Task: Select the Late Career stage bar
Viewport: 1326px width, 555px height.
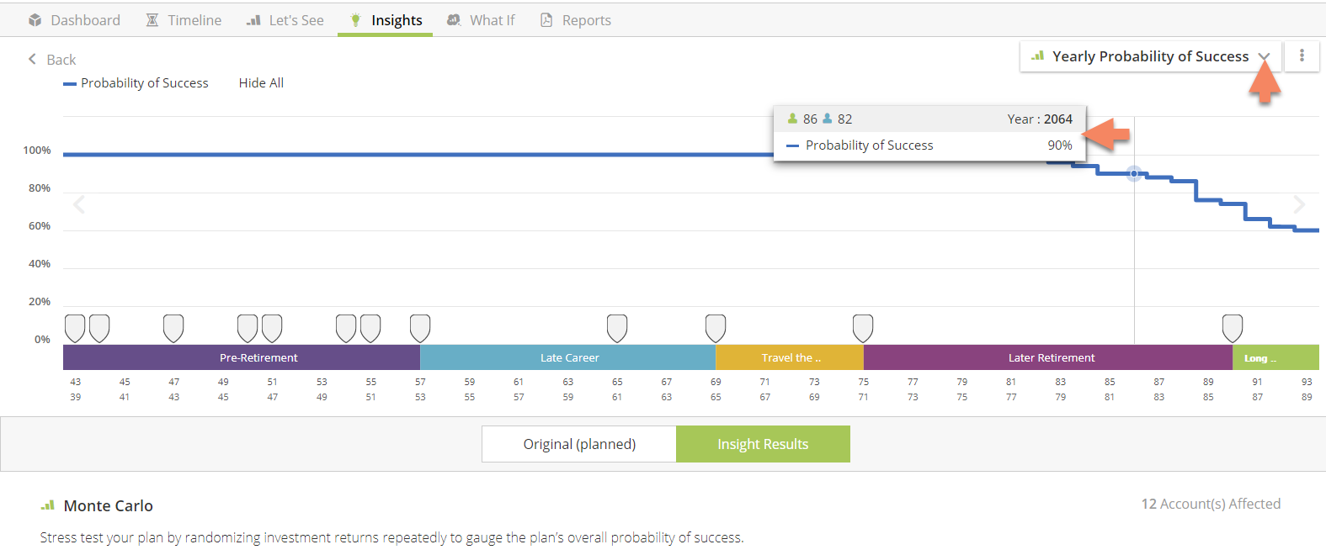Action: [x=568, y=357]
